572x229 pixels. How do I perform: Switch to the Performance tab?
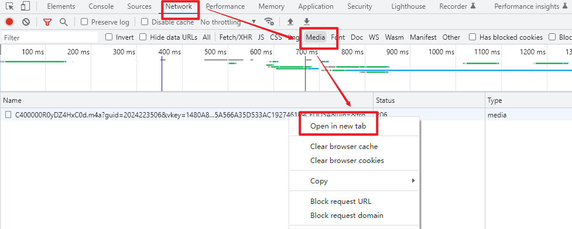[x=225, y=6]
